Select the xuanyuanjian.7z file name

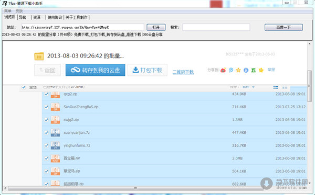click(x=77, y=133)
